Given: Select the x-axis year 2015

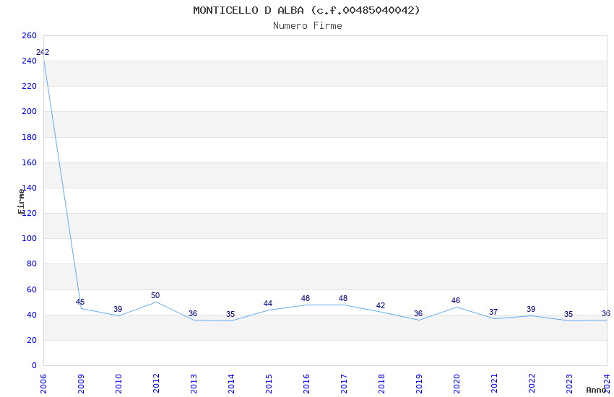Looking at the screenshot, I should [x=269, y=384].
